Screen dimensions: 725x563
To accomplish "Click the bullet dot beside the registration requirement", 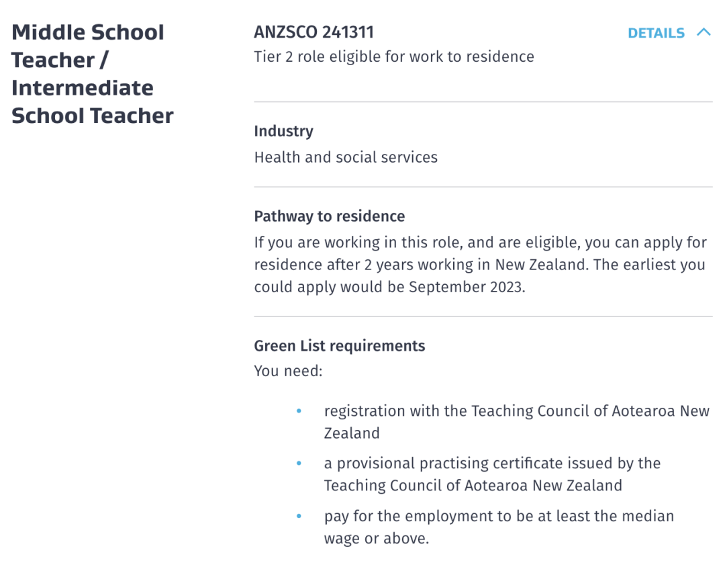I will click(299, 410).
